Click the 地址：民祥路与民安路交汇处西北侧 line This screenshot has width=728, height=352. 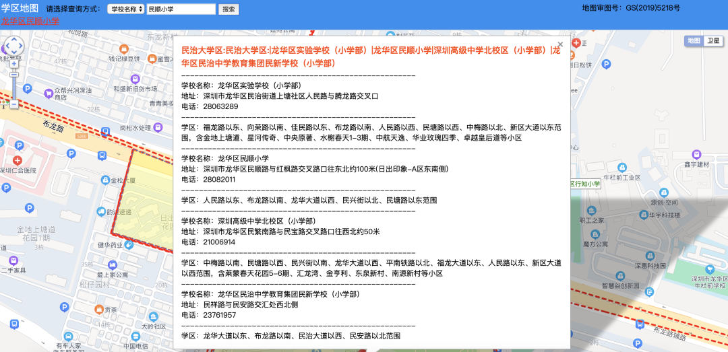[x=239, y=305]
